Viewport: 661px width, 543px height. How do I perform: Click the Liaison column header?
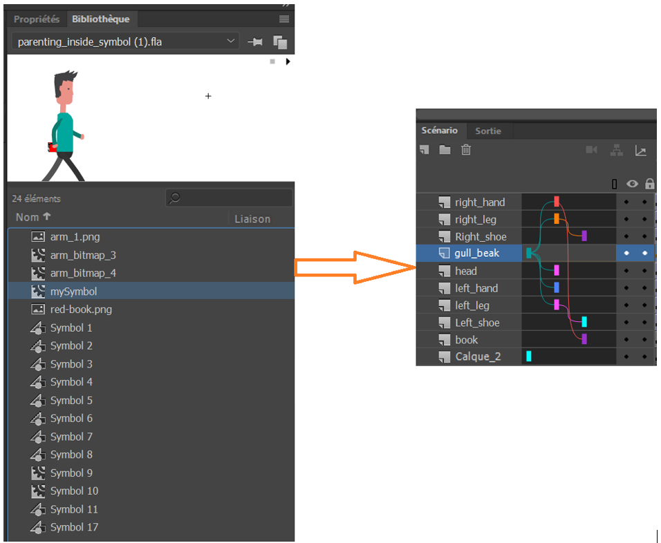pyautogui.click(x=252, y=219)
